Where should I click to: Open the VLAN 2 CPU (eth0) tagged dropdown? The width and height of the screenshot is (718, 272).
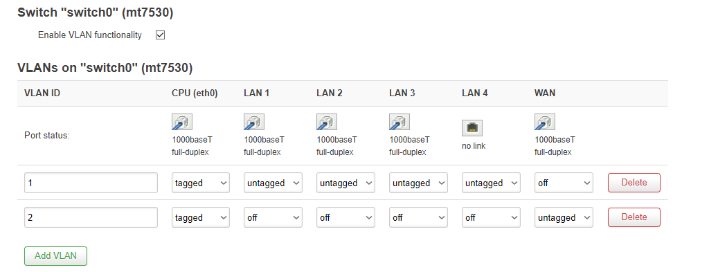(201, 217)
